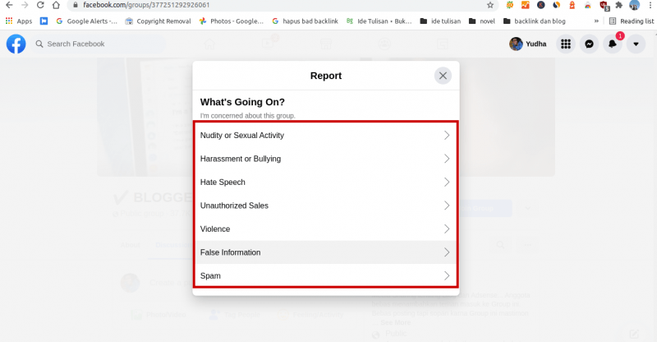
Task: Open the Facebook menu grid icon
Action: point(566,44)
